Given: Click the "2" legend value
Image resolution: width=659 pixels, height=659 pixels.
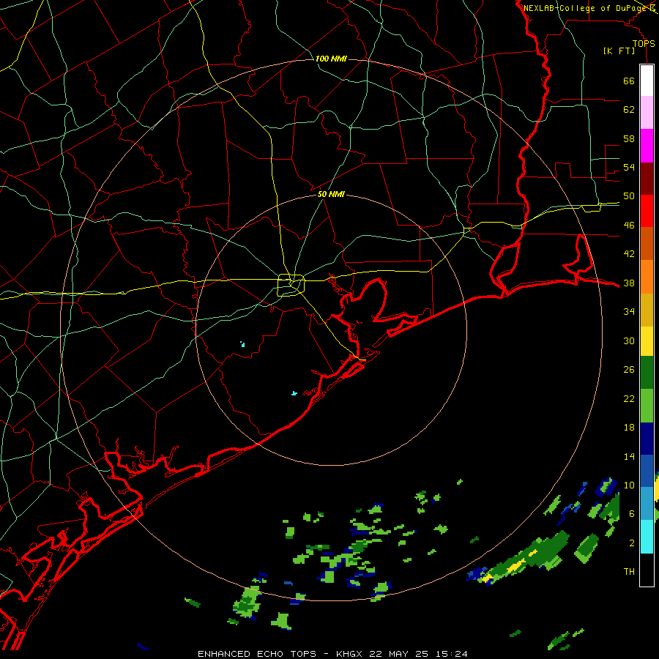Looking at the screenshot, I should [x=631, y=543].
